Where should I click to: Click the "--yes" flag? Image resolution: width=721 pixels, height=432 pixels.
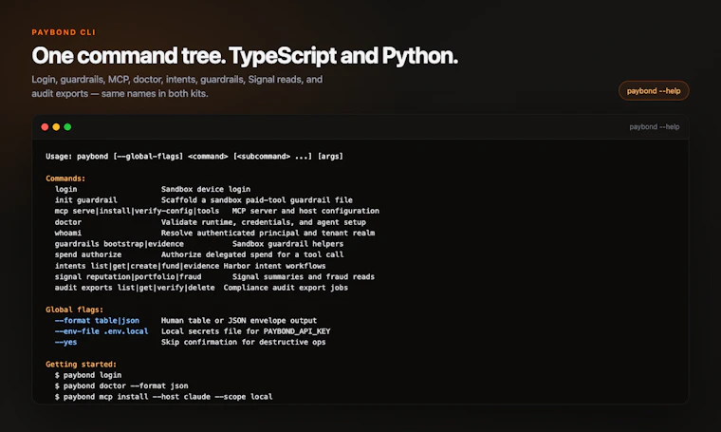coord(65,343)
